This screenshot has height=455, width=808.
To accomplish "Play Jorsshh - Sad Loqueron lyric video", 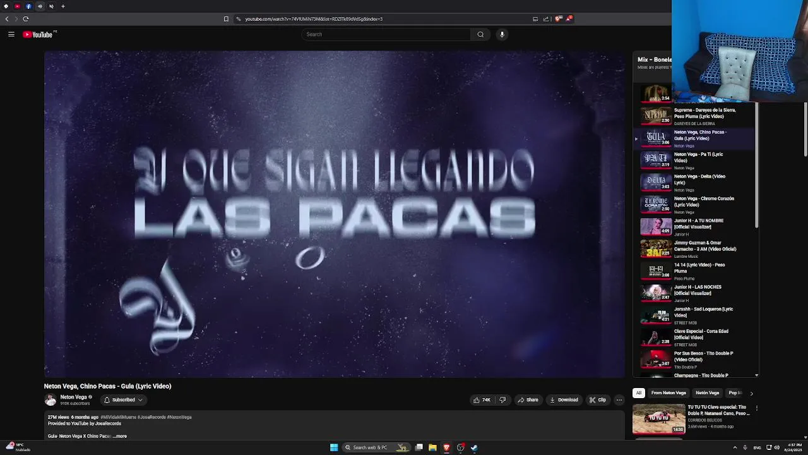I will 694,315.
